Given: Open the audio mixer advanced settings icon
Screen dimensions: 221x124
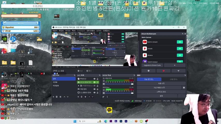Looking at the screenshot, I should (103, 97).
